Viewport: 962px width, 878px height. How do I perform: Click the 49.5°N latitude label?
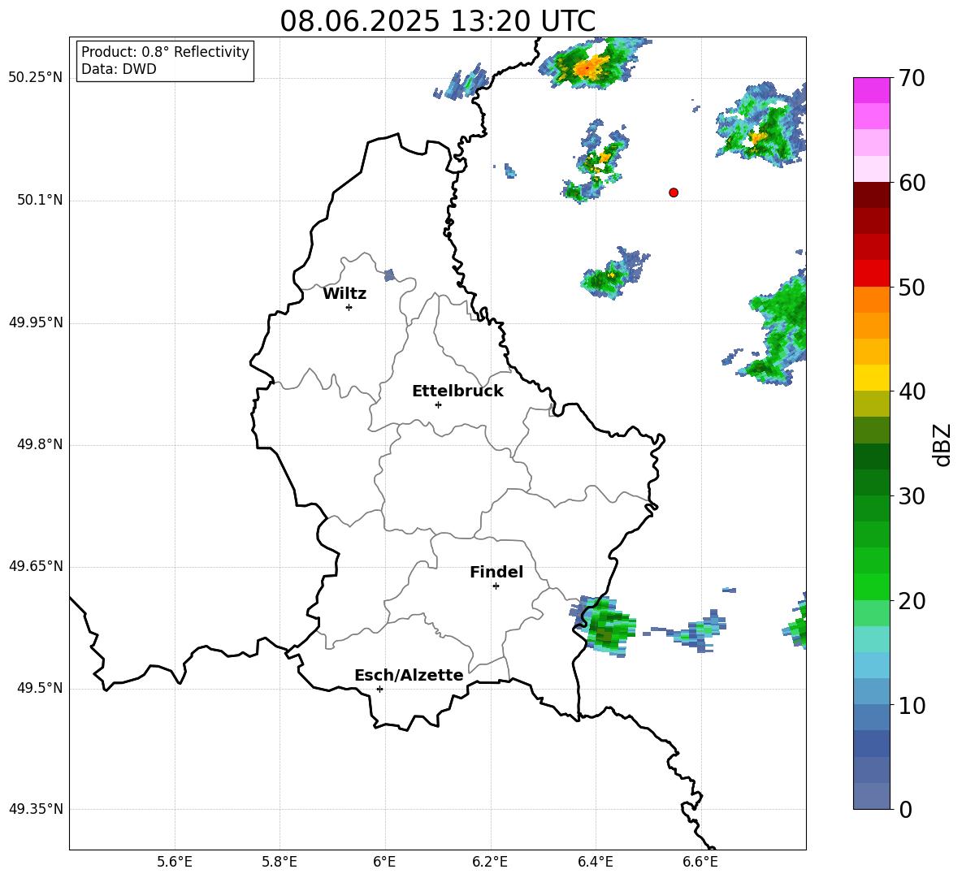tap(40, 688)
